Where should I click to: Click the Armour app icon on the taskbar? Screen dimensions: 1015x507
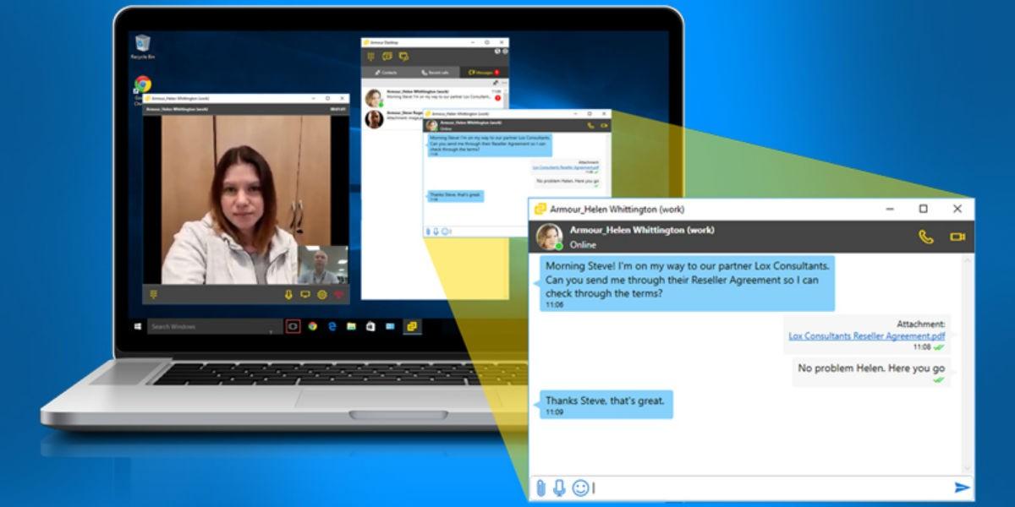412,326
